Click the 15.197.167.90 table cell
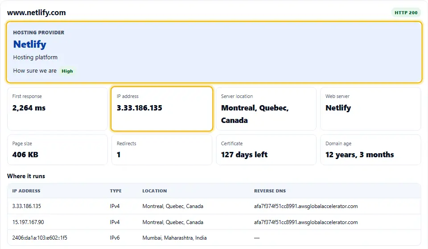The height and width of the screenshot is (249, 428). click(28, 222)
